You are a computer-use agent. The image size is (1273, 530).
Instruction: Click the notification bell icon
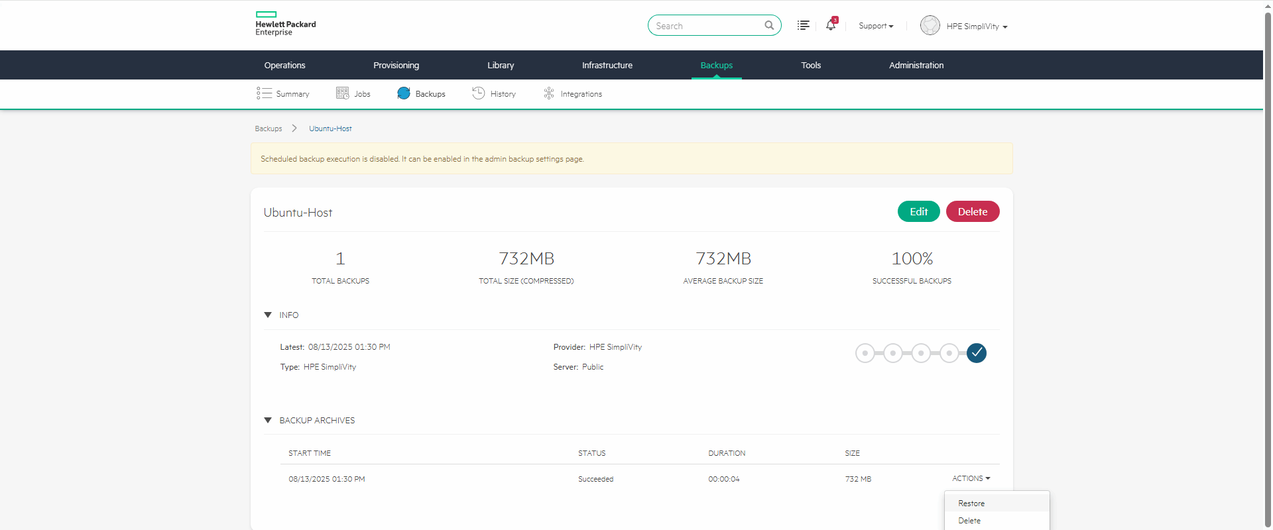click(x=830, y=25)
